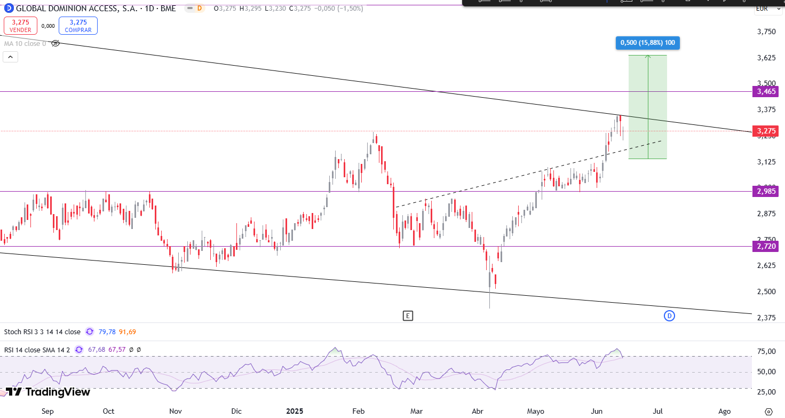Click the 3,465 purple price label
785x418 pixels.
(766, 92)
